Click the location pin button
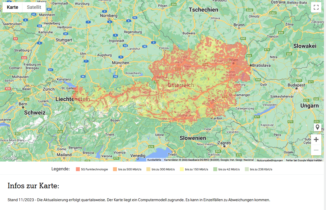 (317, 128)
